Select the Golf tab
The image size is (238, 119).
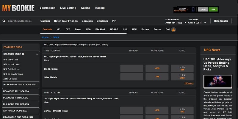168,29
